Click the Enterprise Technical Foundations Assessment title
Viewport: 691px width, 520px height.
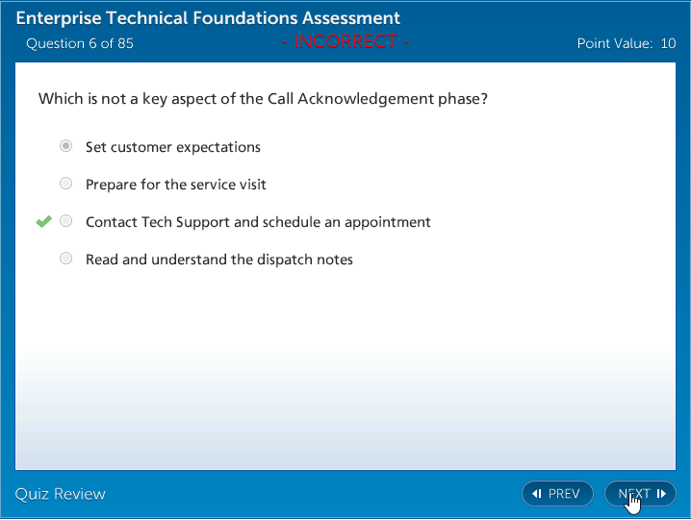[x=209, y=18]
